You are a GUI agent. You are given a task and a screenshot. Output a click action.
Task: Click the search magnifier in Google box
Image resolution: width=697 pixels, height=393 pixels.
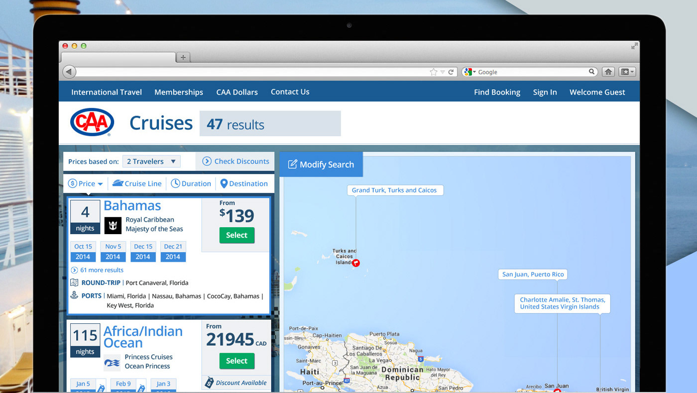click(x=592, y=72)
